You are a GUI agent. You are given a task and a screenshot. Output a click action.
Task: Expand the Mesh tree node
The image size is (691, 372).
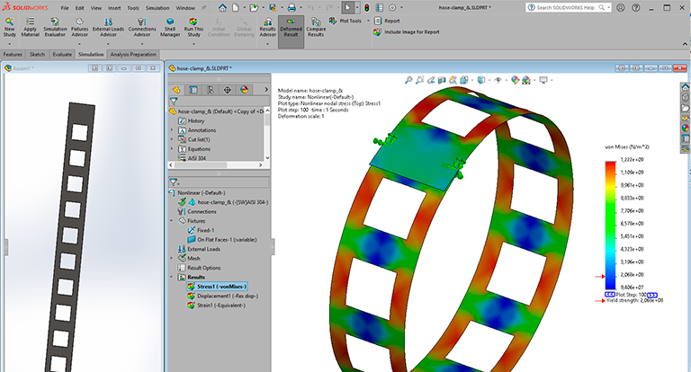pos(172,258)
